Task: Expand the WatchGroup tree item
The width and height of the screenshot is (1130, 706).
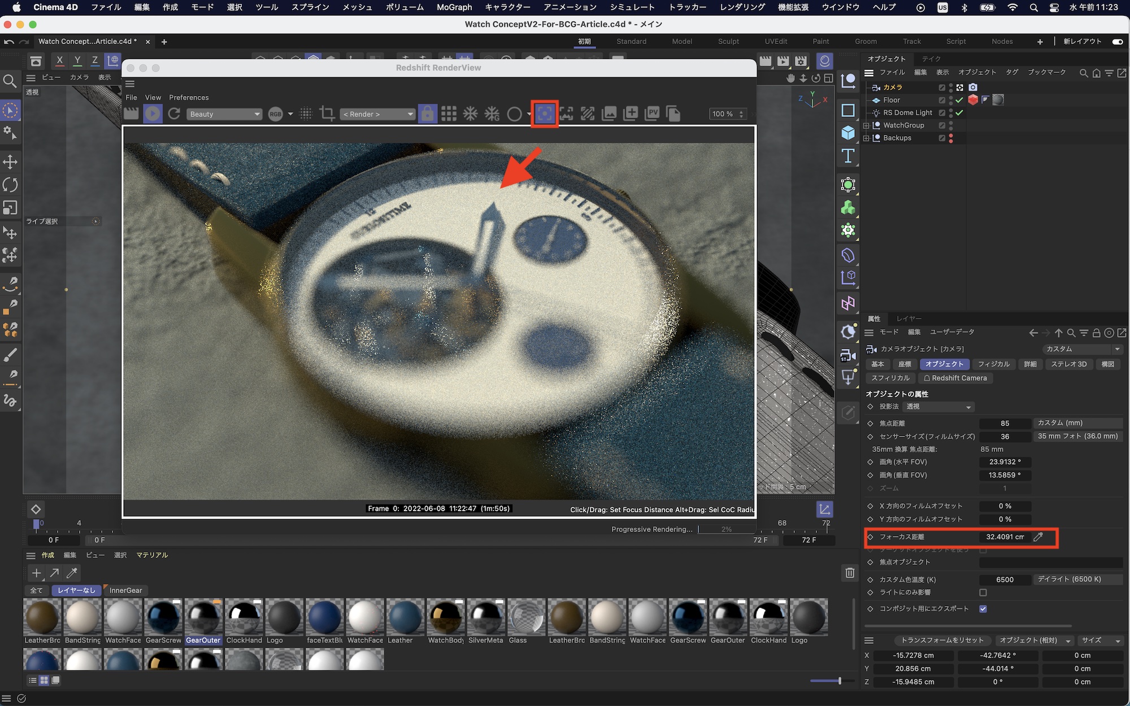Action: (x=866, y=125)
